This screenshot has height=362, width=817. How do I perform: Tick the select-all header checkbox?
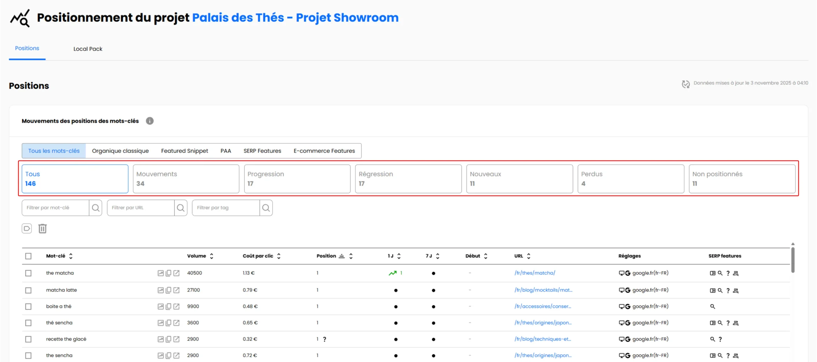point(28,256)
